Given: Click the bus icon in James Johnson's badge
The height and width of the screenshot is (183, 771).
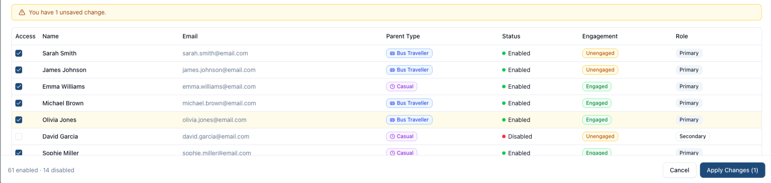Looking at the screenshot, I should (x=392, y=70).
